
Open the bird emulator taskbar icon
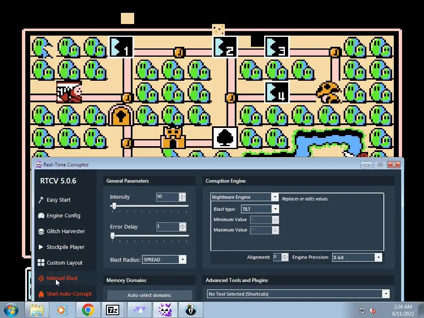[190, 310]
